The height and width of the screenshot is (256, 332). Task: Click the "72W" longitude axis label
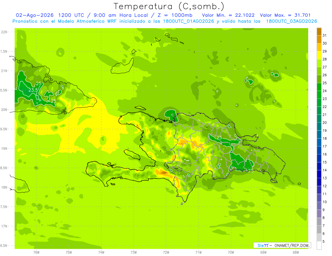(166, 252)
